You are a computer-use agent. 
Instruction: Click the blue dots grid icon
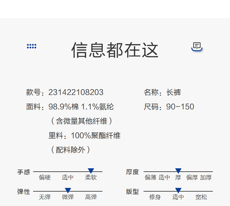coord(32,46)
